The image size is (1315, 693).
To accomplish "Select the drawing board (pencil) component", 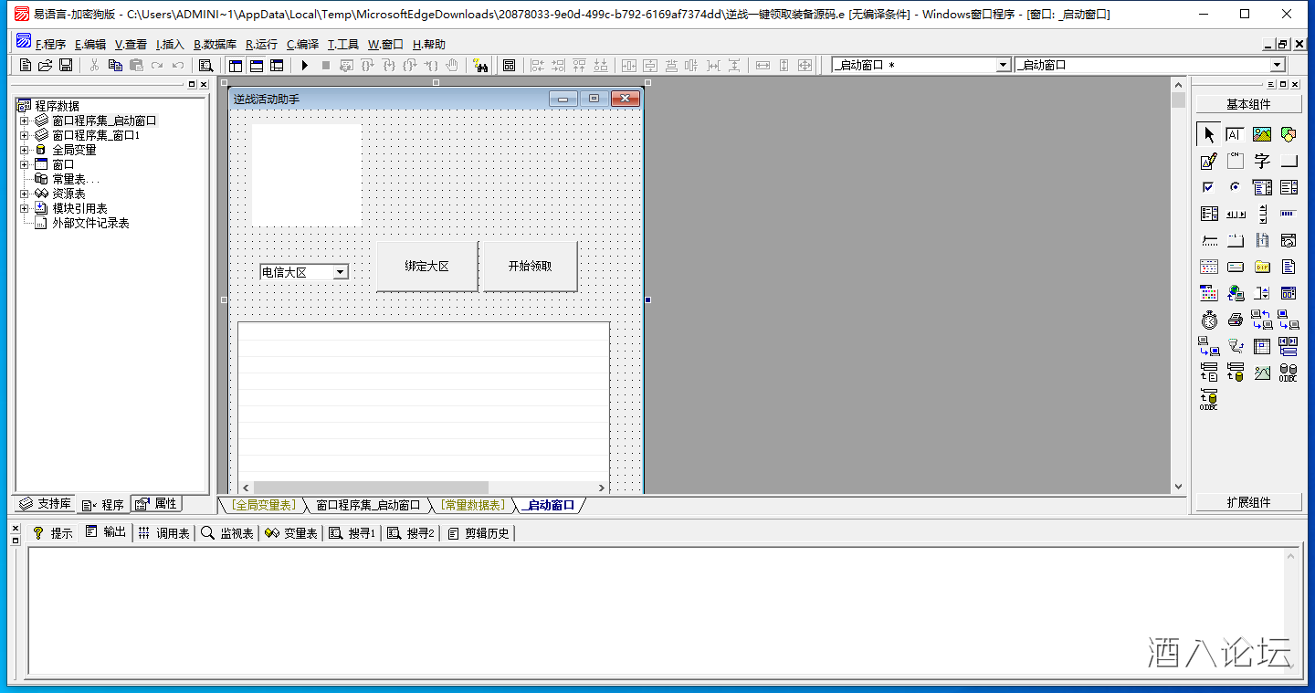I will coord(1209,161).
